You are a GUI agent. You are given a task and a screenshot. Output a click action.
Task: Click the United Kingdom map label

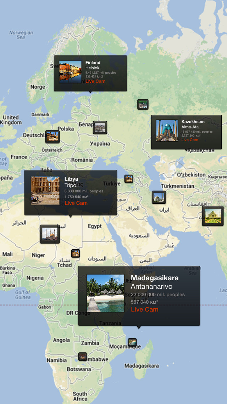pyautogui.click(x=11, y=120)
